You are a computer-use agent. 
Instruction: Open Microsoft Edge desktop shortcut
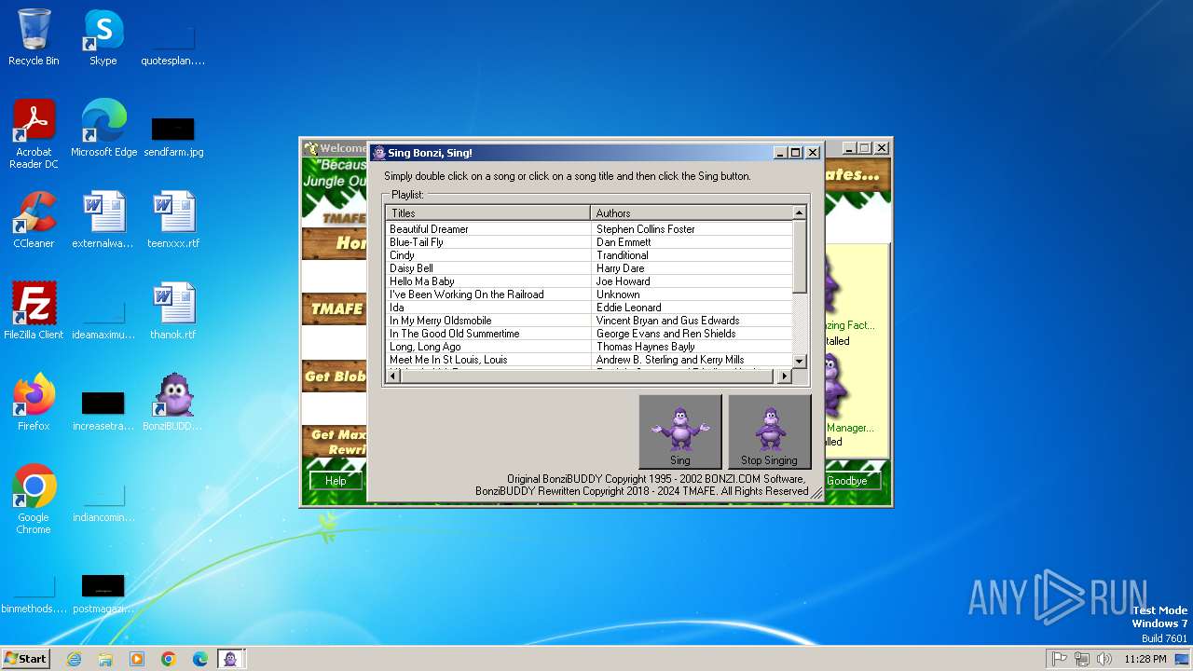click(103, 129)
